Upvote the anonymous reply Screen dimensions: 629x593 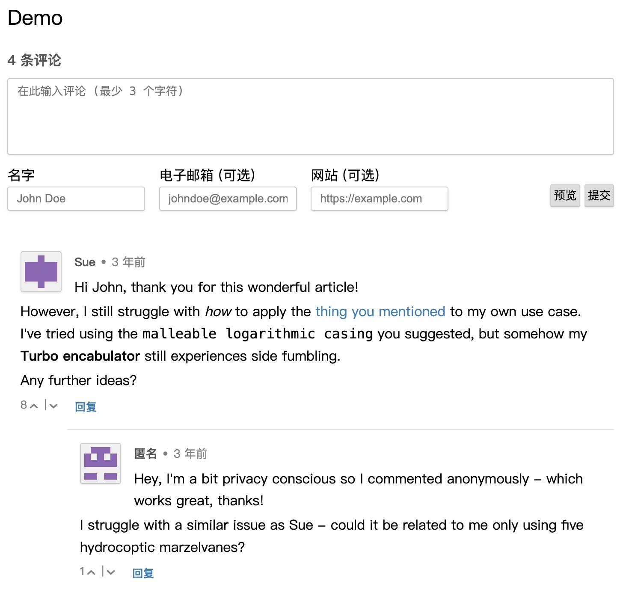91,572
